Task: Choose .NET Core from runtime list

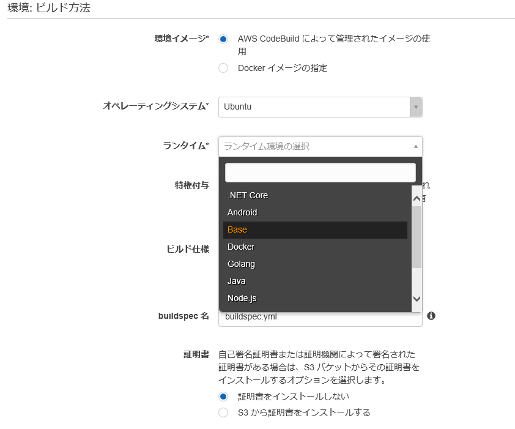Action: pyautogui.click(x=315, y=195)
